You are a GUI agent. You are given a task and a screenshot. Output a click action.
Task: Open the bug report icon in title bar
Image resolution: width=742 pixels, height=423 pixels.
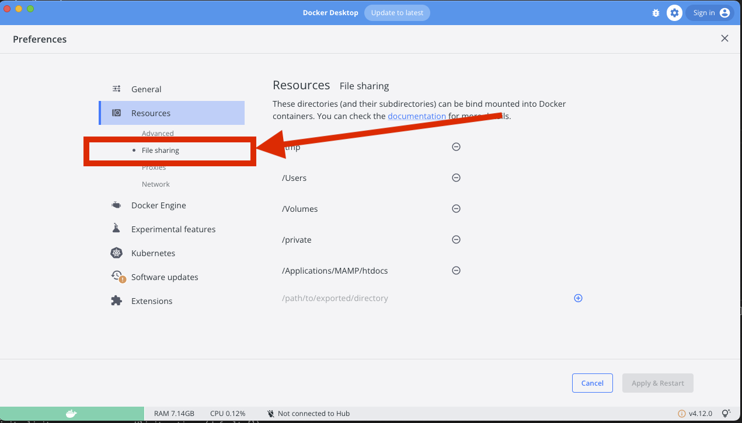656,13
